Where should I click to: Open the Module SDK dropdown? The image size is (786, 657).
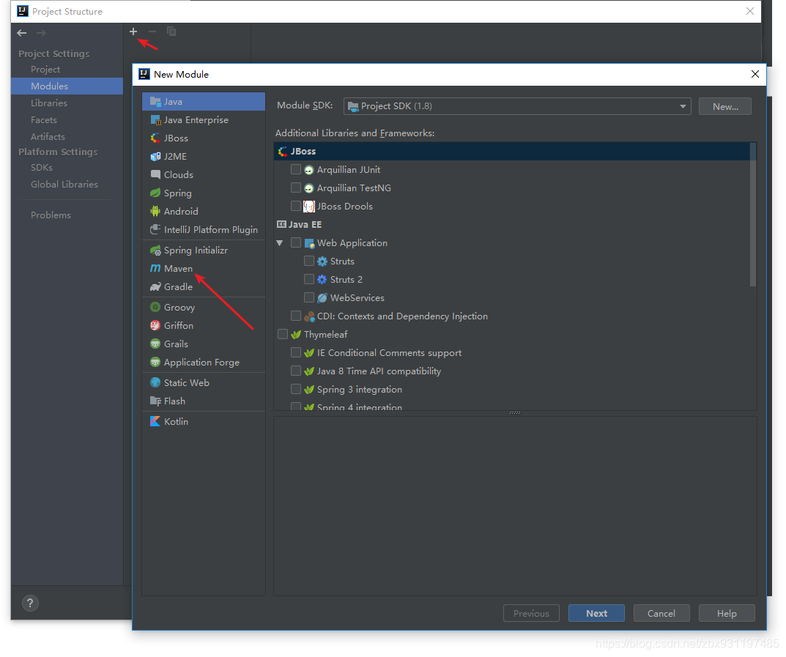(x=517, y=106)
